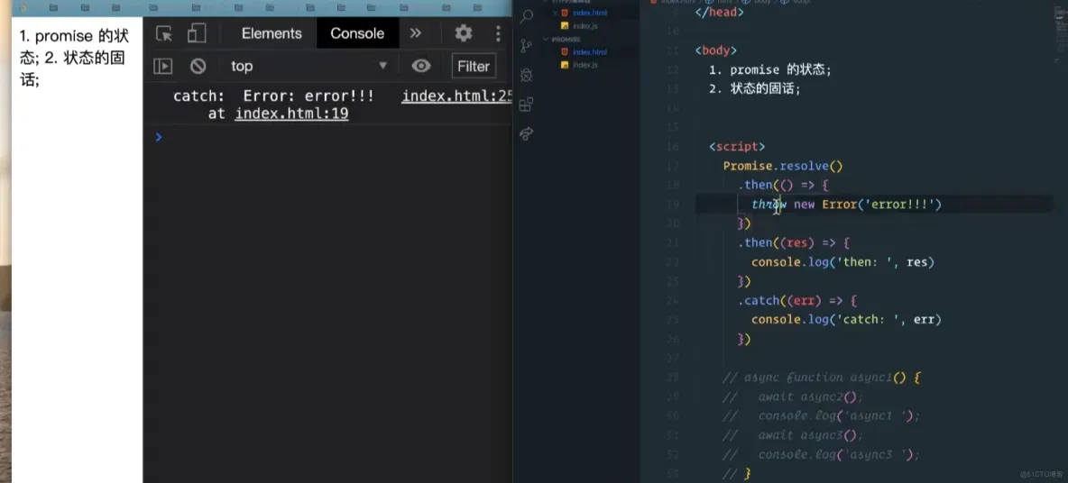
Task: Toggle the console sidebar panel
Action: (x=162, y=66)
